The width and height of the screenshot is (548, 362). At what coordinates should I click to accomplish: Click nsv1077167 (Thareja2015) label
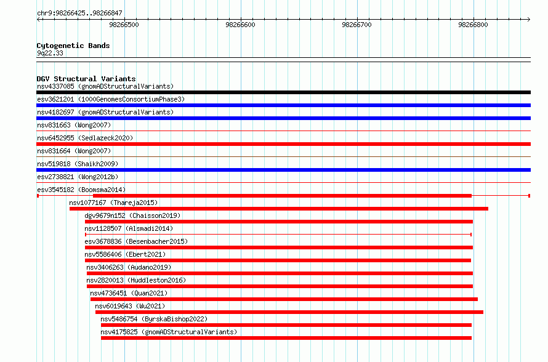coord(113,203)
